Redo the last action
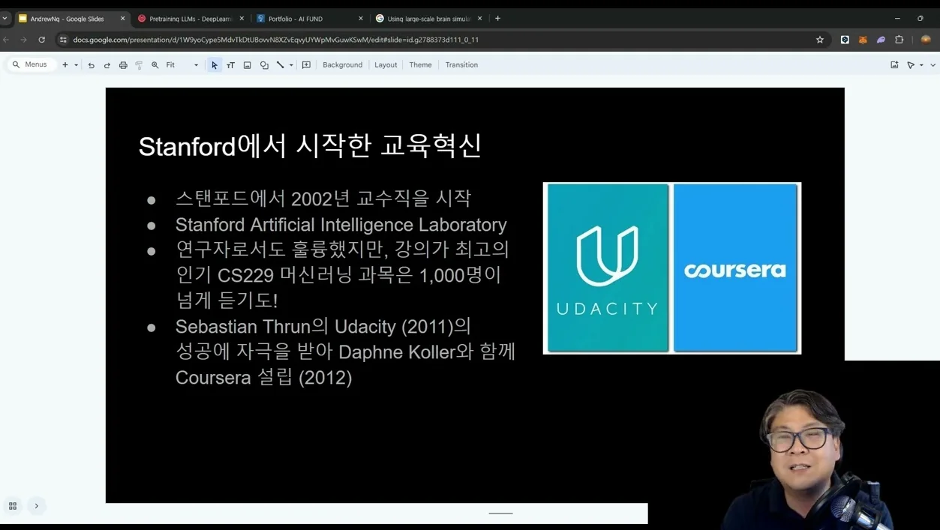 click(107, 65)
